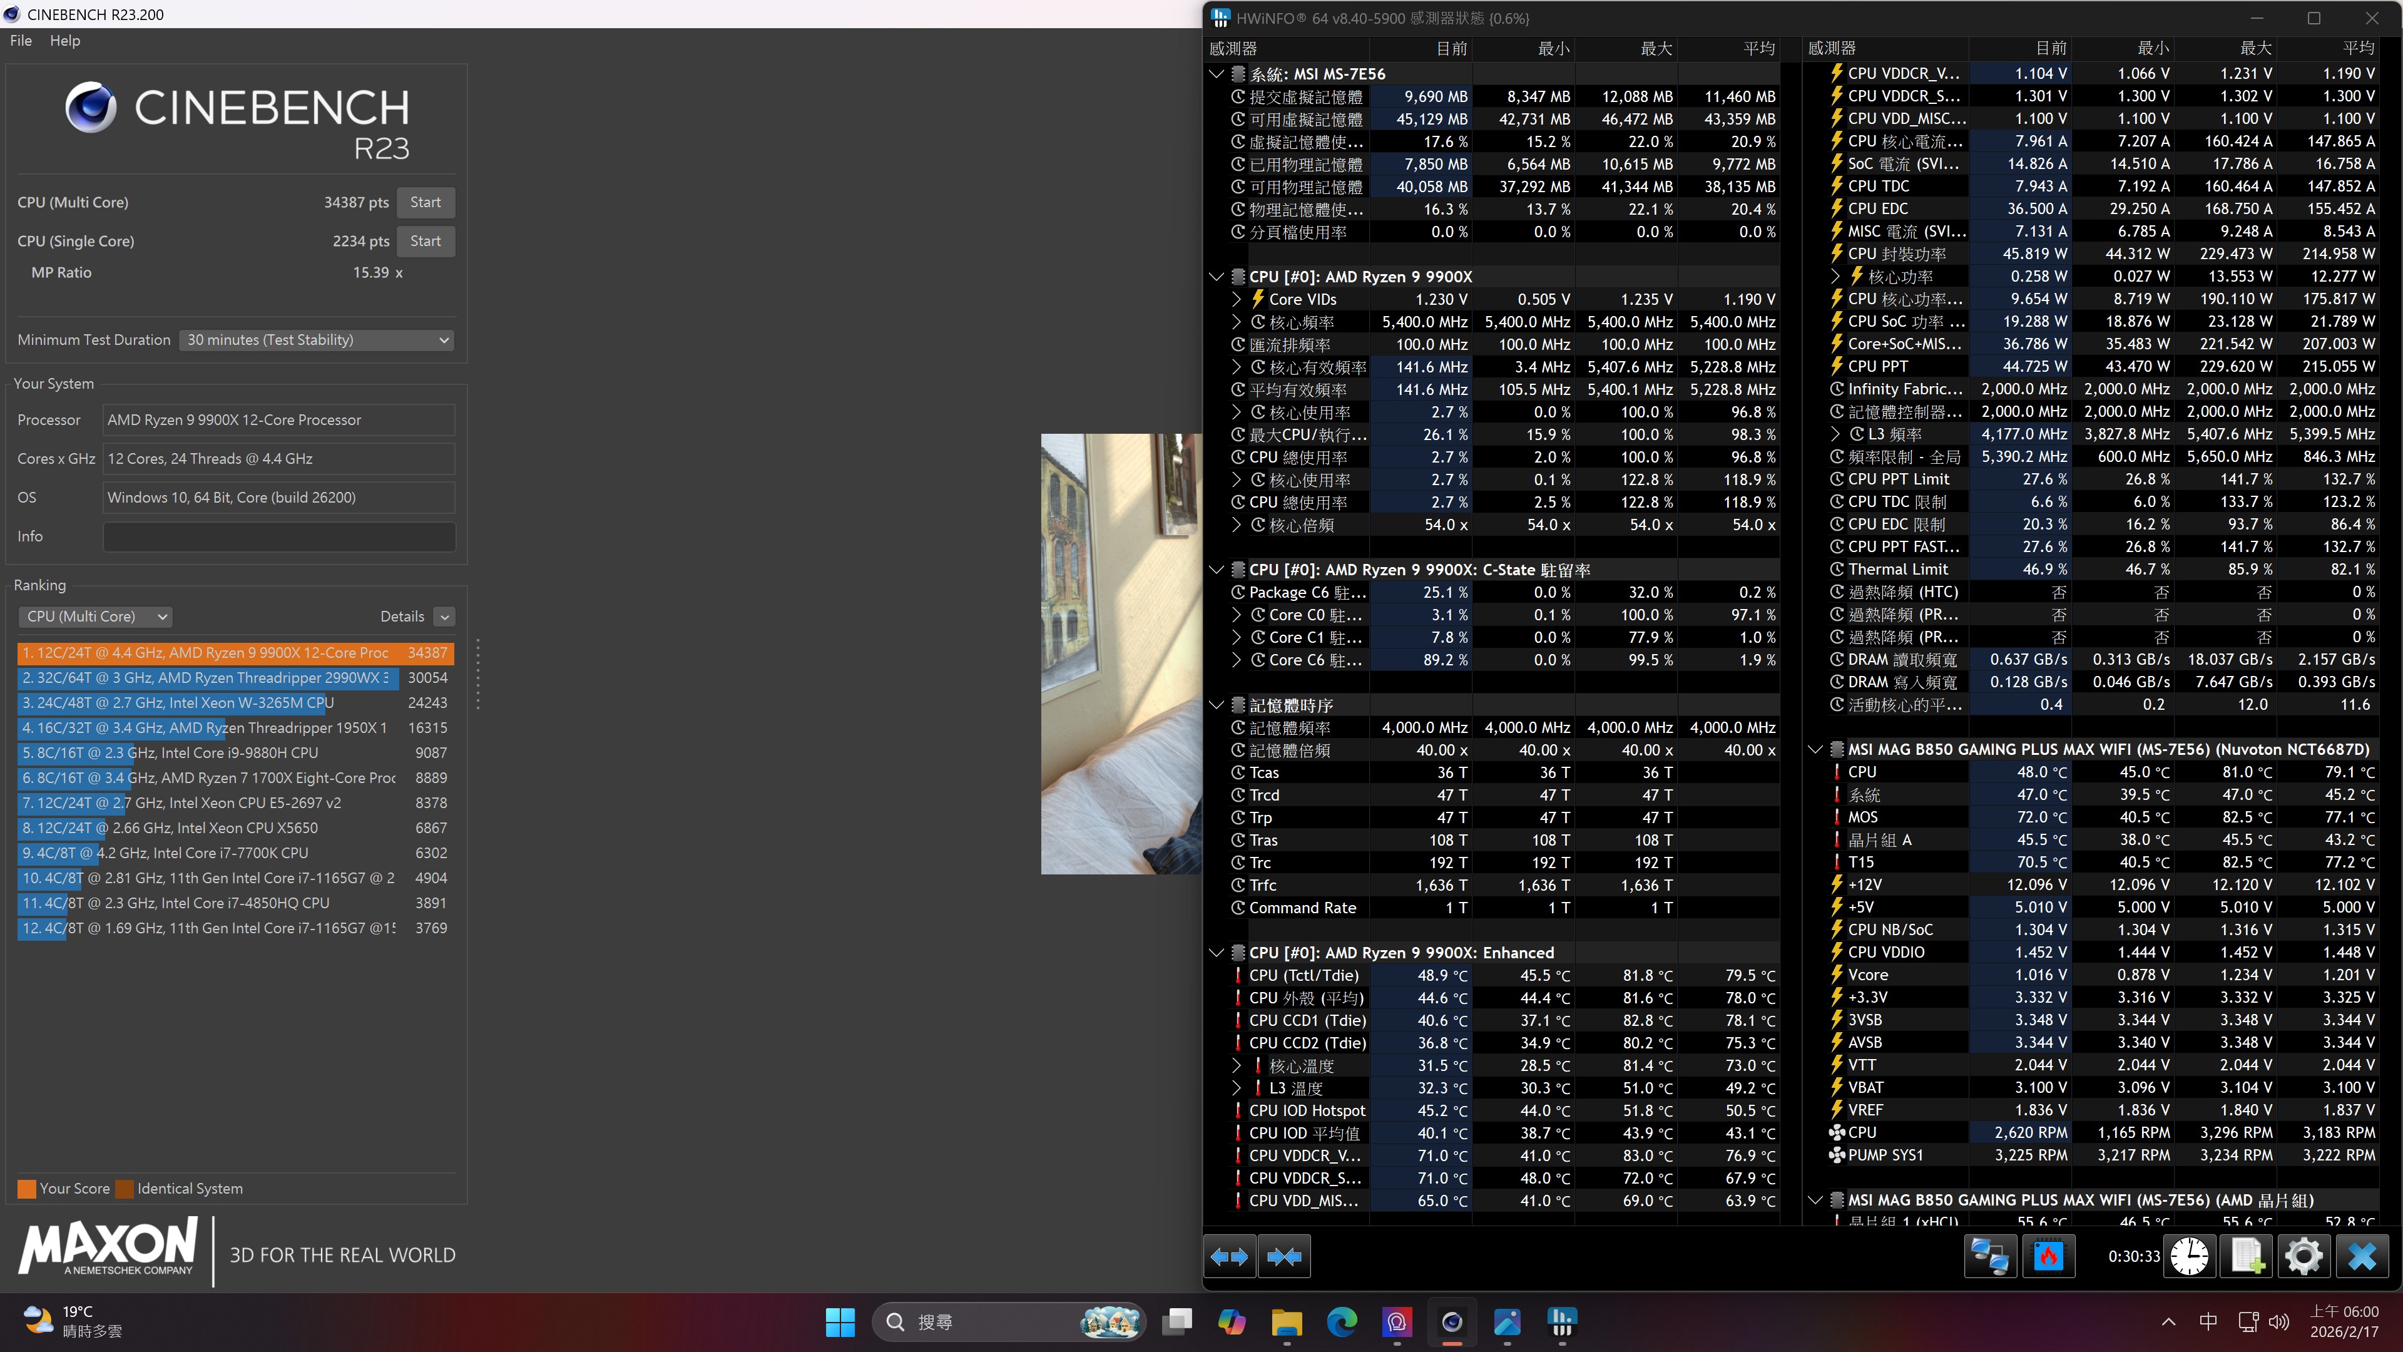
Task: Start the CPU (Multi Core) test
Action: (426, 202)
